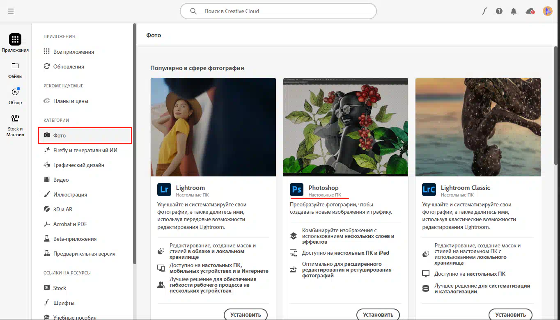Viewport: 560px width, 320px height.
Task: Click the Lightroom Classic LrC icon
Action: tap(429, 190)
